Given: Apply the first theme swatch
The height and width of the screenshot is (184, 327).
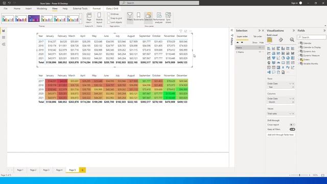Looking at the screenshot, I should coord(8,18).
